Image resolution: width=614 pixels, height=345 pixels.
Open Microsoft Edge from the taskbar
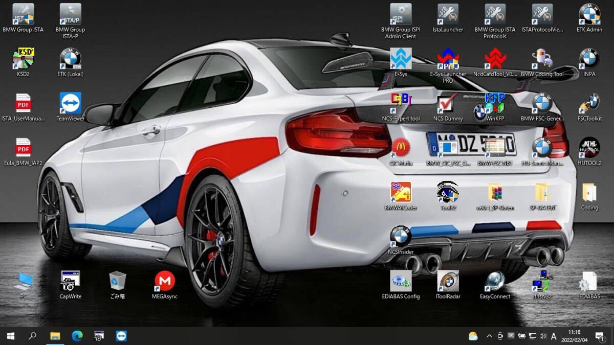(77, 336)
